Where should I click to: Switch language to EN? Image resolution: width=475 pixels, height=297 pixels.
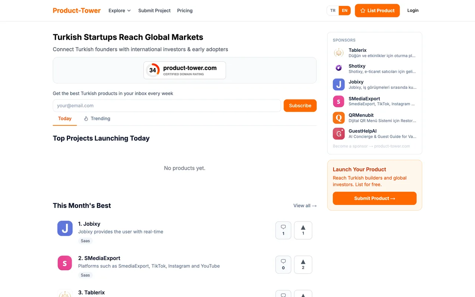tap(345, 10)
